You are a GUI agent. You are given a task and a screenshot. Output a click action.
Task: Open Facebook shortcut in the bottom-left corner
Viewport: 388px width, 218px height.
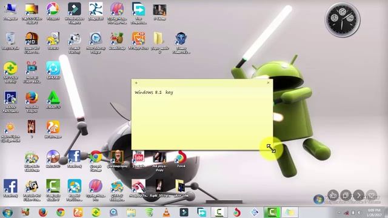coord(10,188)
